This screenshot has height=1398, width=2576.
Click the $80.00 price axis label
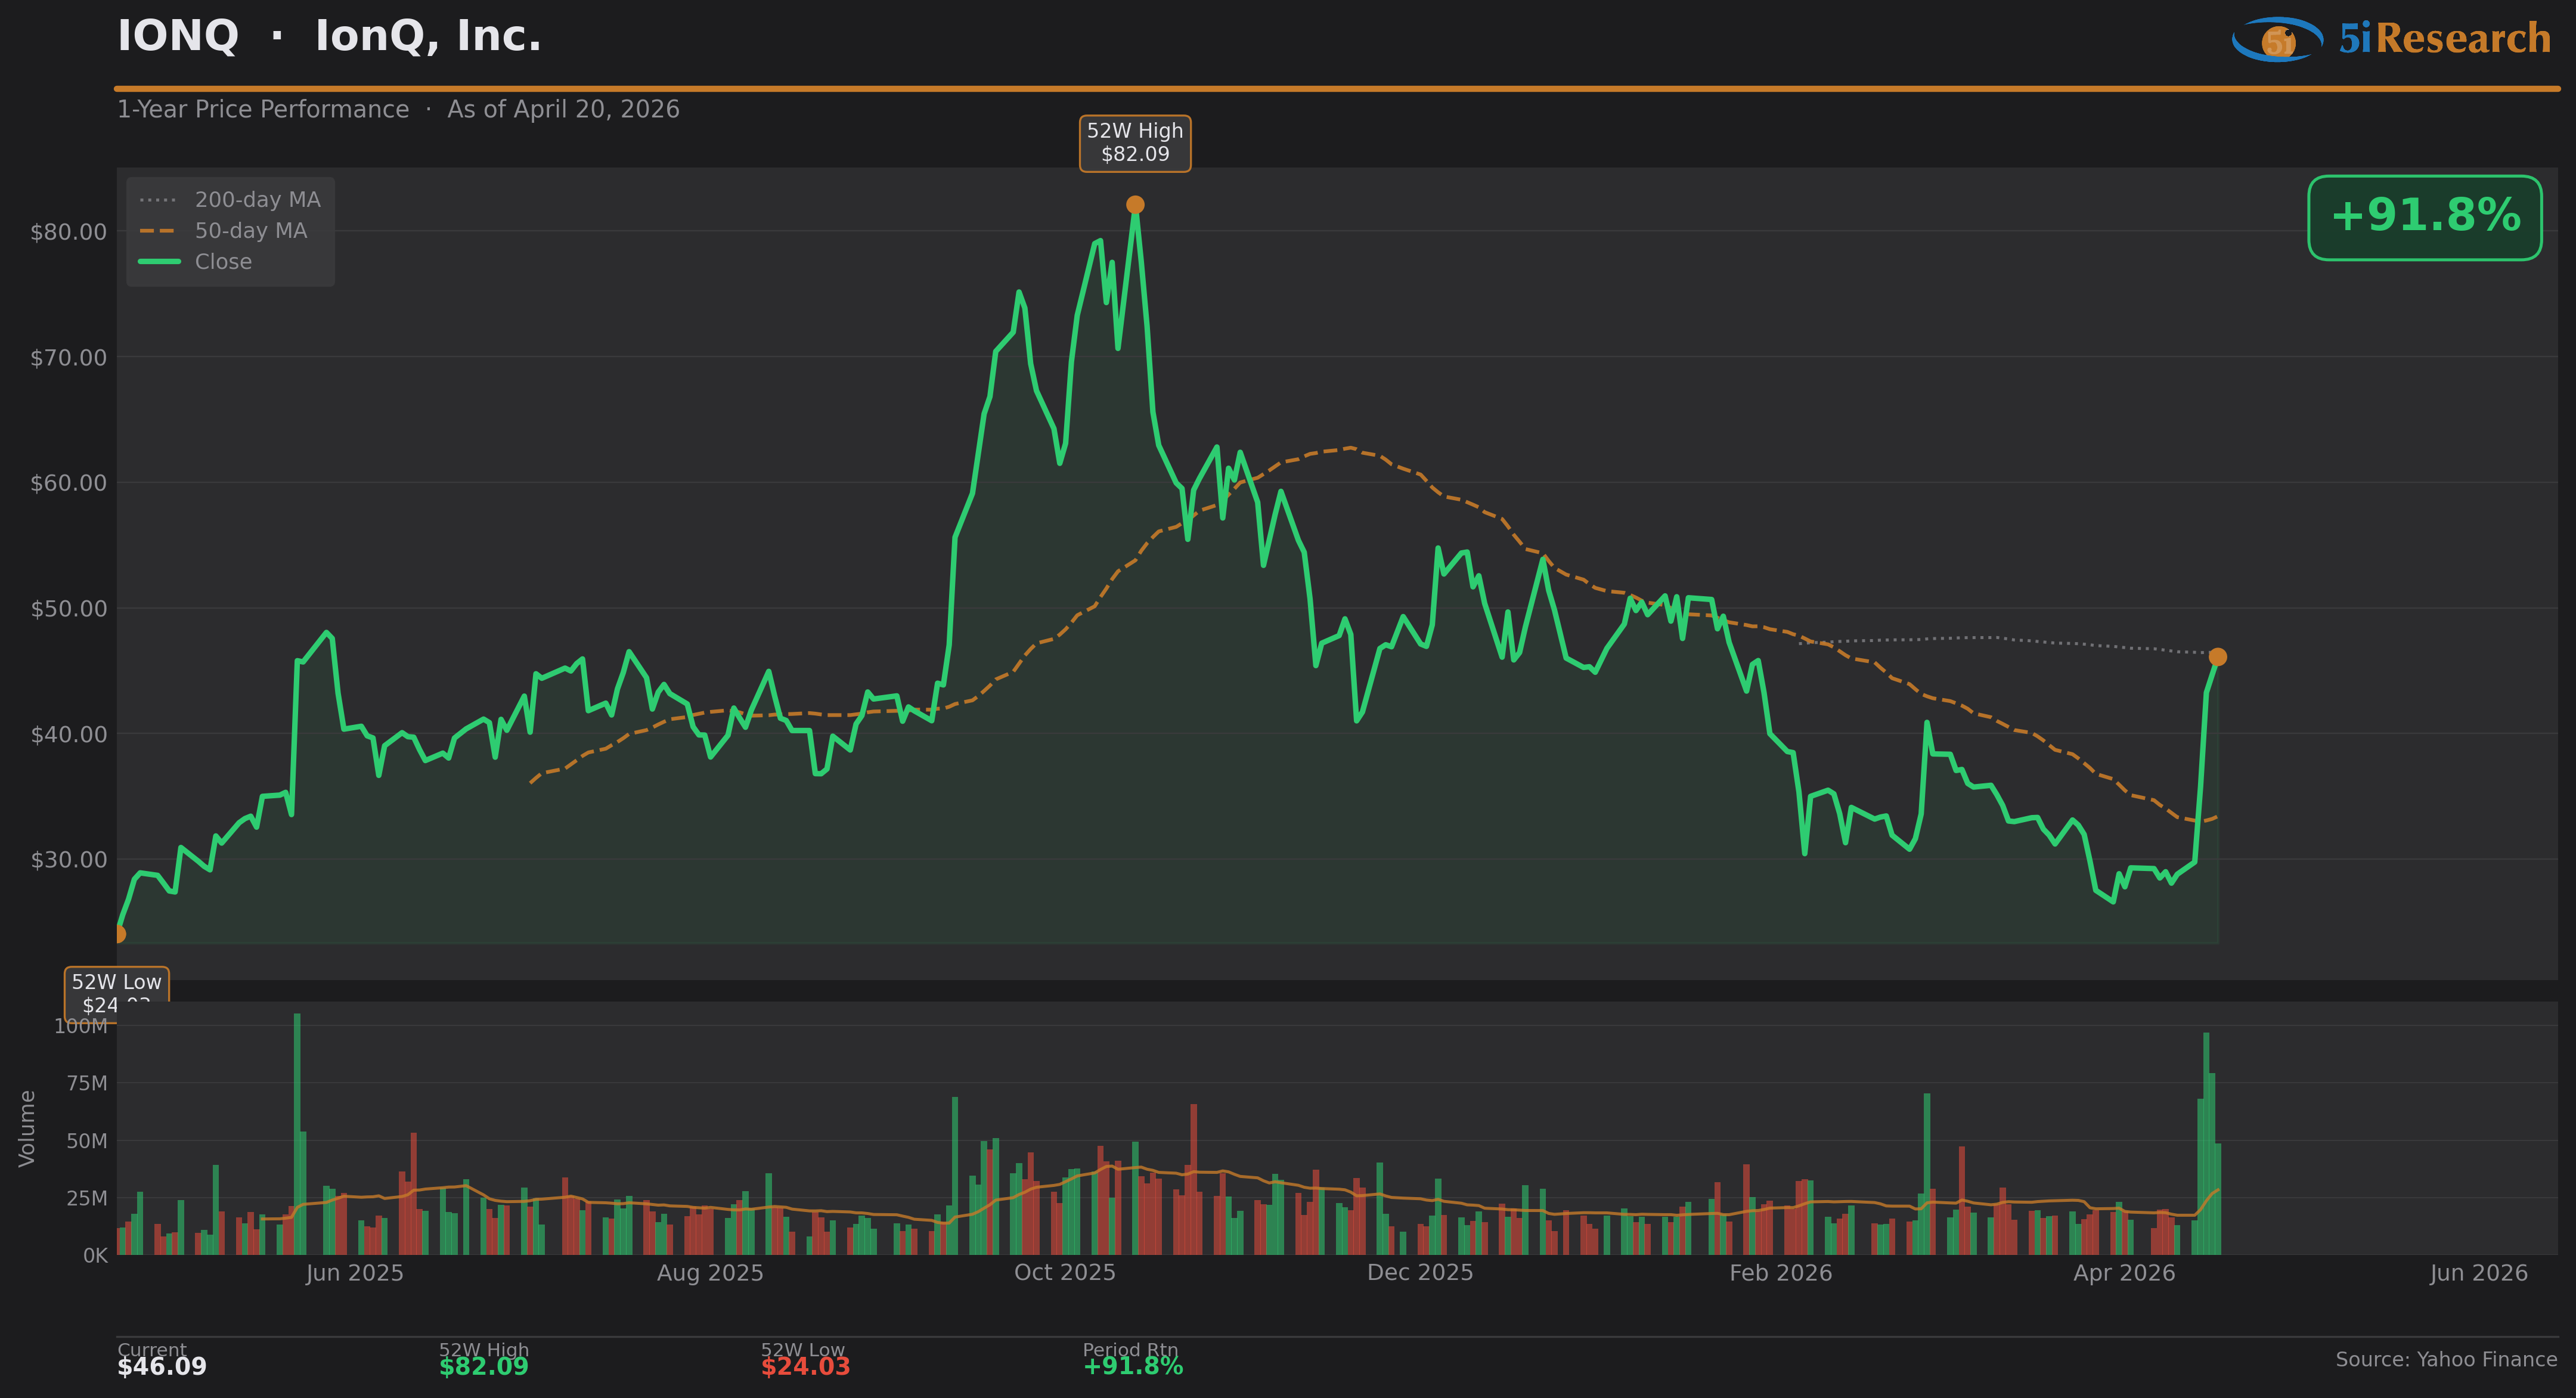[68, 232]
